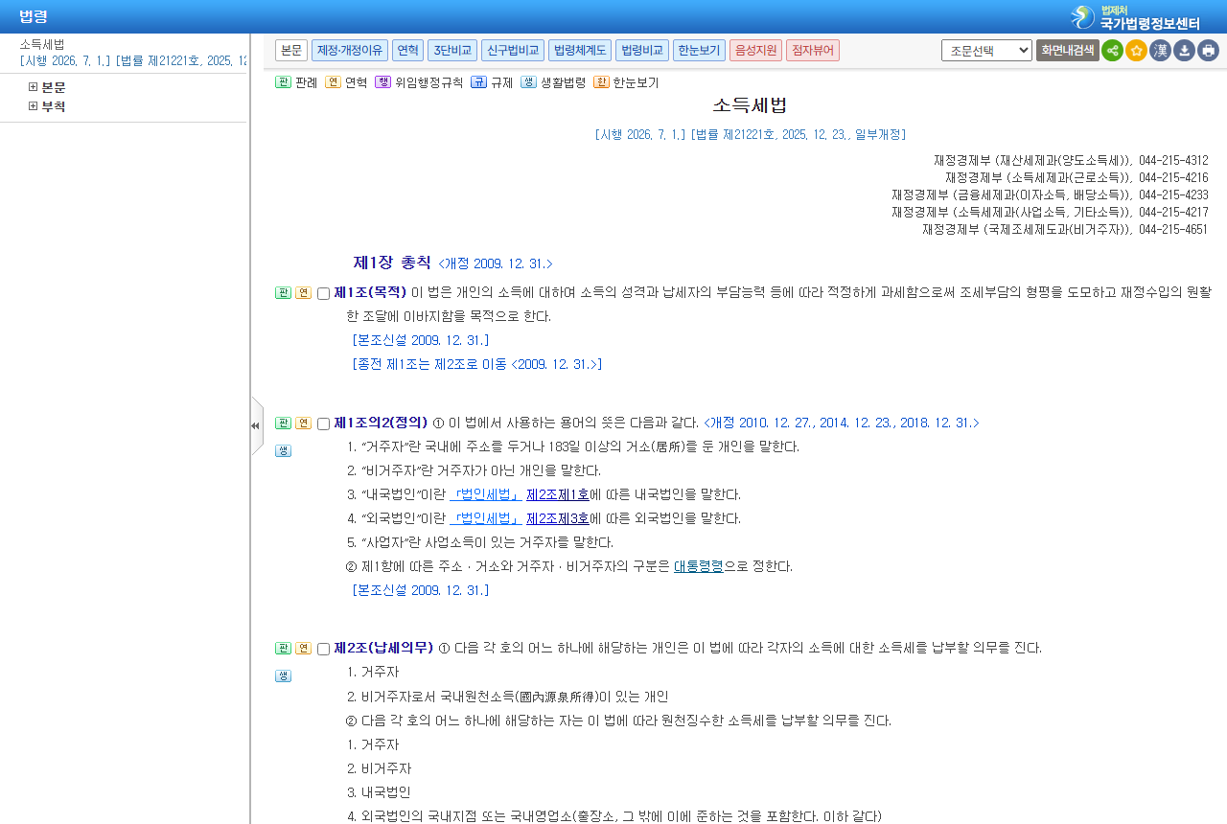The width and height of the screenshot is (1227, 824).
Task: Click 규제 legend icon
Action: pos(478,82)
